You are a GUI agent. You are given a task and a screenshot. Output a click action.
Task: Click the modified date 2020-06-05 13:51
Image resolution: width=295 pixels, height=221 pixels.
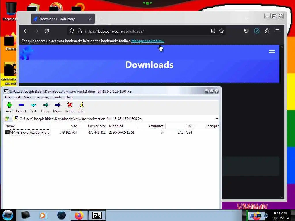pos(122,132)
